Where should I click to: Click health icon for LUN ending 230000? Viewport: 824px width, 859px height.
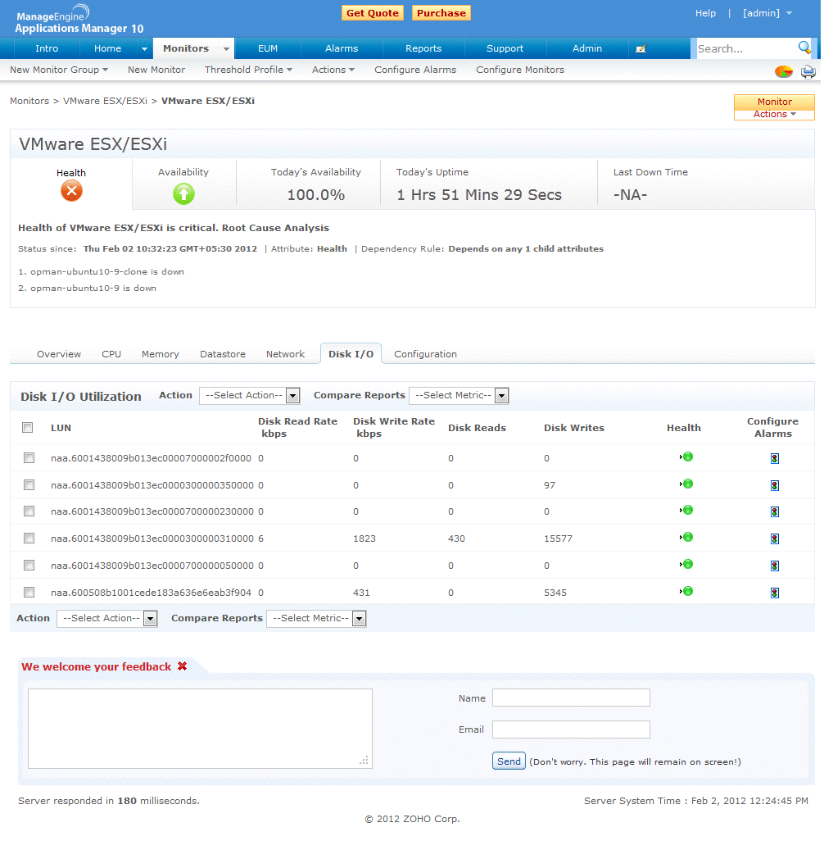coord(686,510)
